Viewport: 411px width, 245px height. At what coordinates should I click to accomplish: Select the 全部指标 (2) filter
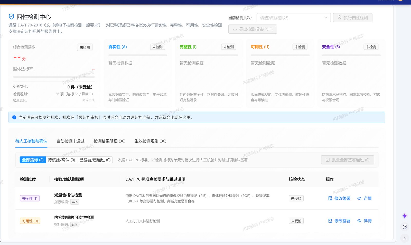pyautogui.click(x=33, y=160)
